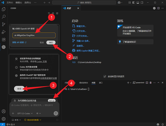Open Copilot chat icon in title bar
Screen dimensions: 166x126
click(119, 3)
